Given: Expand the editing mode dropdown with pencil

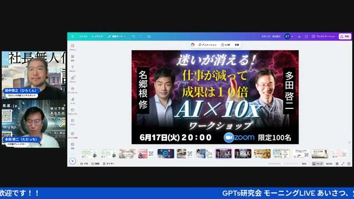Looking at the screenshot, I should pyautogui.click(x=117, y=36).
